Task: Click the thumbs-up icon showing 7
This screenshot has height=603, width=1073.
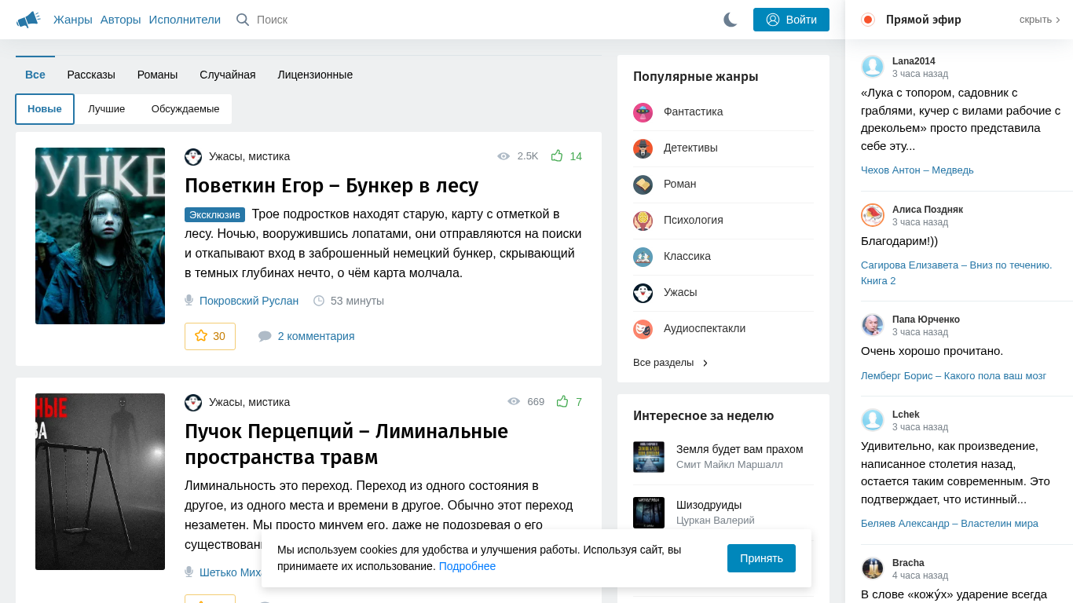Action: pyautogui.click(x=562, y=401)
